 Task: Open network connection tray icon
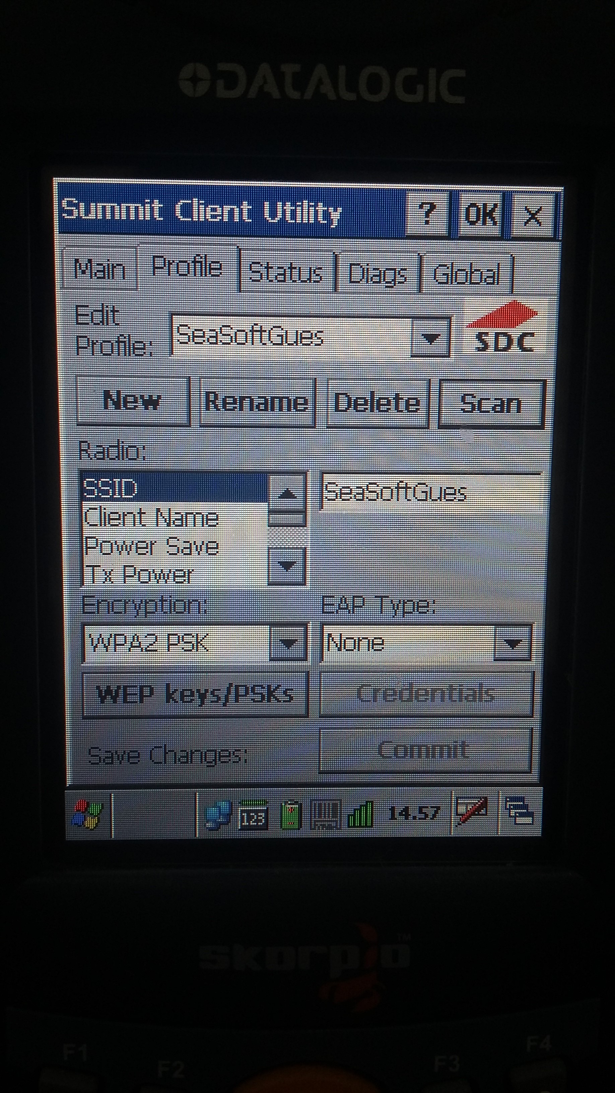click(x=217, y=815)
